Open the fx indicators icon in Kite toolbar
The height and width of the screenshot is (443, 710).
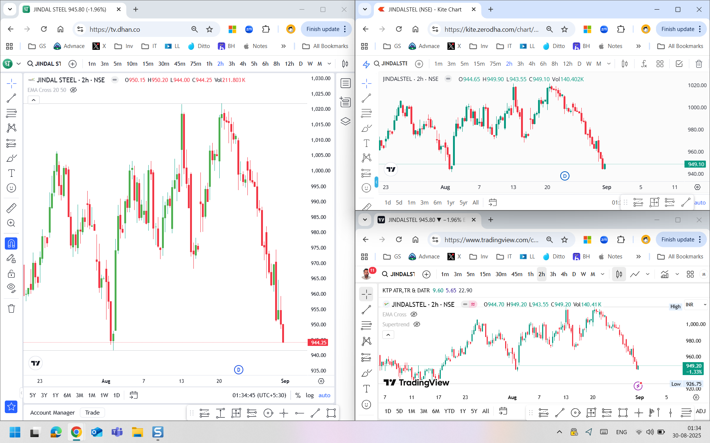point(644,64)
